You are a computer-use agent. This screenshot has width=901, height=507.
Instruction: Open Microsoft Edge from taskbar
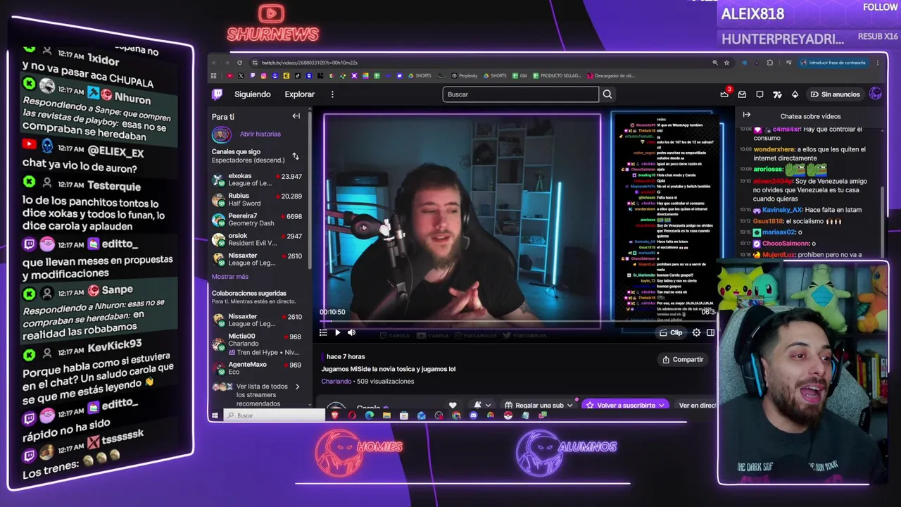[370, 415]
